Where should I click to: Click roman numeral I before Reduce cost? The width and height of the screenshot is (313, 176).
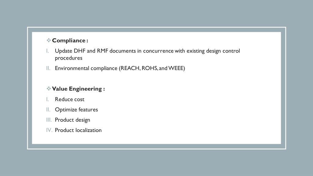(x=47, y=99)
